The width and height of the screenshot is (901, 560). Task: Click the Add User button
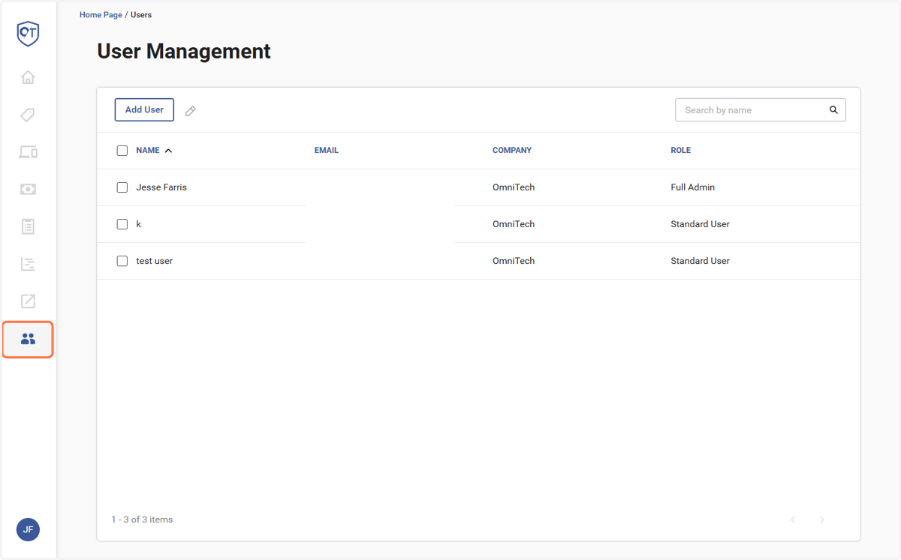(144, 109)
